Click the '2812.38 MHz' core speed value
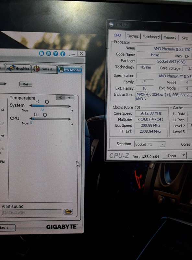Image resolution: width=192 pixels, height=260 pixels. (151, 113)
